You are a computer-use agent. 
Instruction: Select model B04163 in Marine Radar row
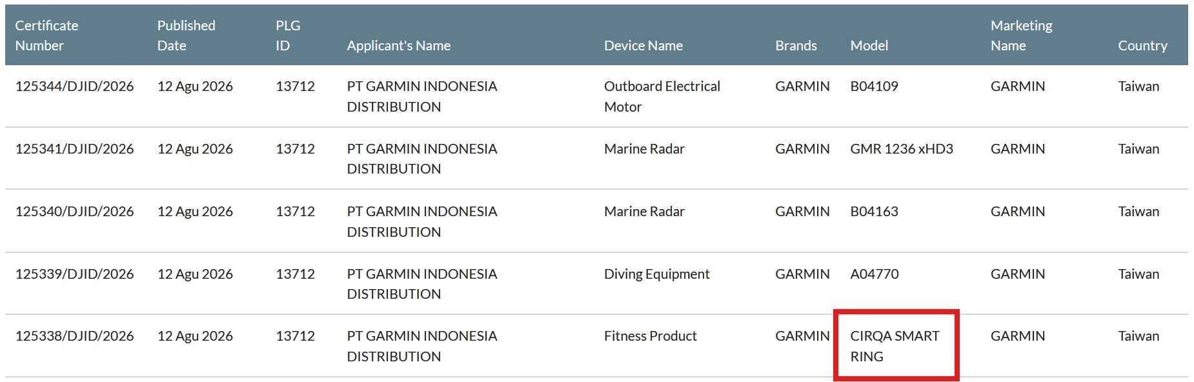coord(874,212)
